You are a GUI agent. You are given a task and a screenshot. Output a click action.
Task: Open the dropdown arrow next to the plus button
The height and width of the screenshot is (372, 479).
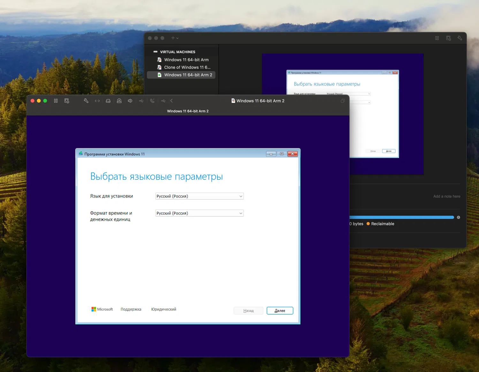pyautogui.click(x=178, y=38)
